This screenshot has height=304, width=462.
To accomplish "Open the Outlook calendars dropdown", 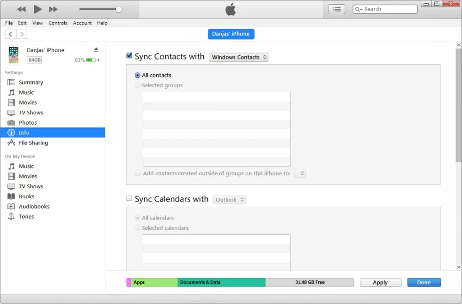I will point(229,200).
